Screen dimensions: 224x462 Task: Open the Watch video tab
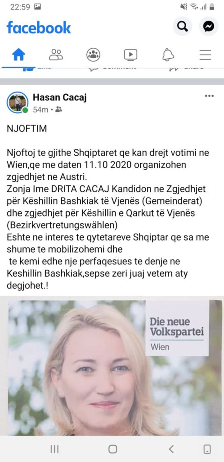coord(130,55)
